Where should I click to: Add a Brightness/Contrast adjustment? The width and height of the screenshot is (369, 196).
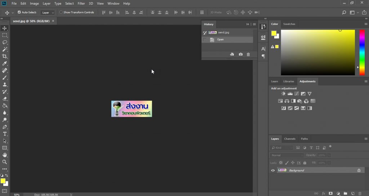[x=284, y=94]
